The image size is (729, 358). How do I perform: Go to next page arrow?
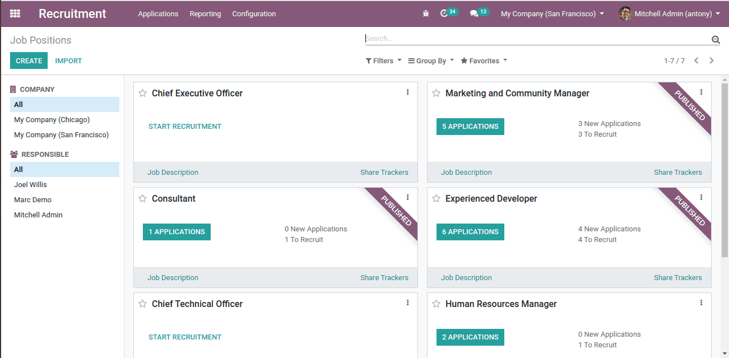712,61
